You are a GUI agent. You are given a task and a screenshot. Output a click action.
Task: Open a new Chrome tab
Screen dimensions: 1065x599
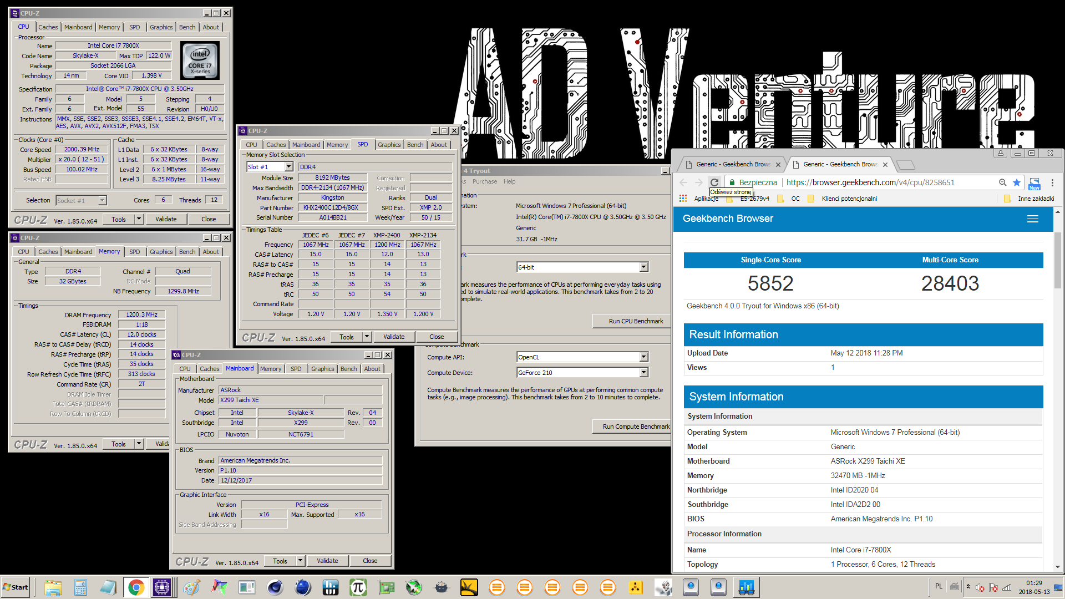pos(905,165)
